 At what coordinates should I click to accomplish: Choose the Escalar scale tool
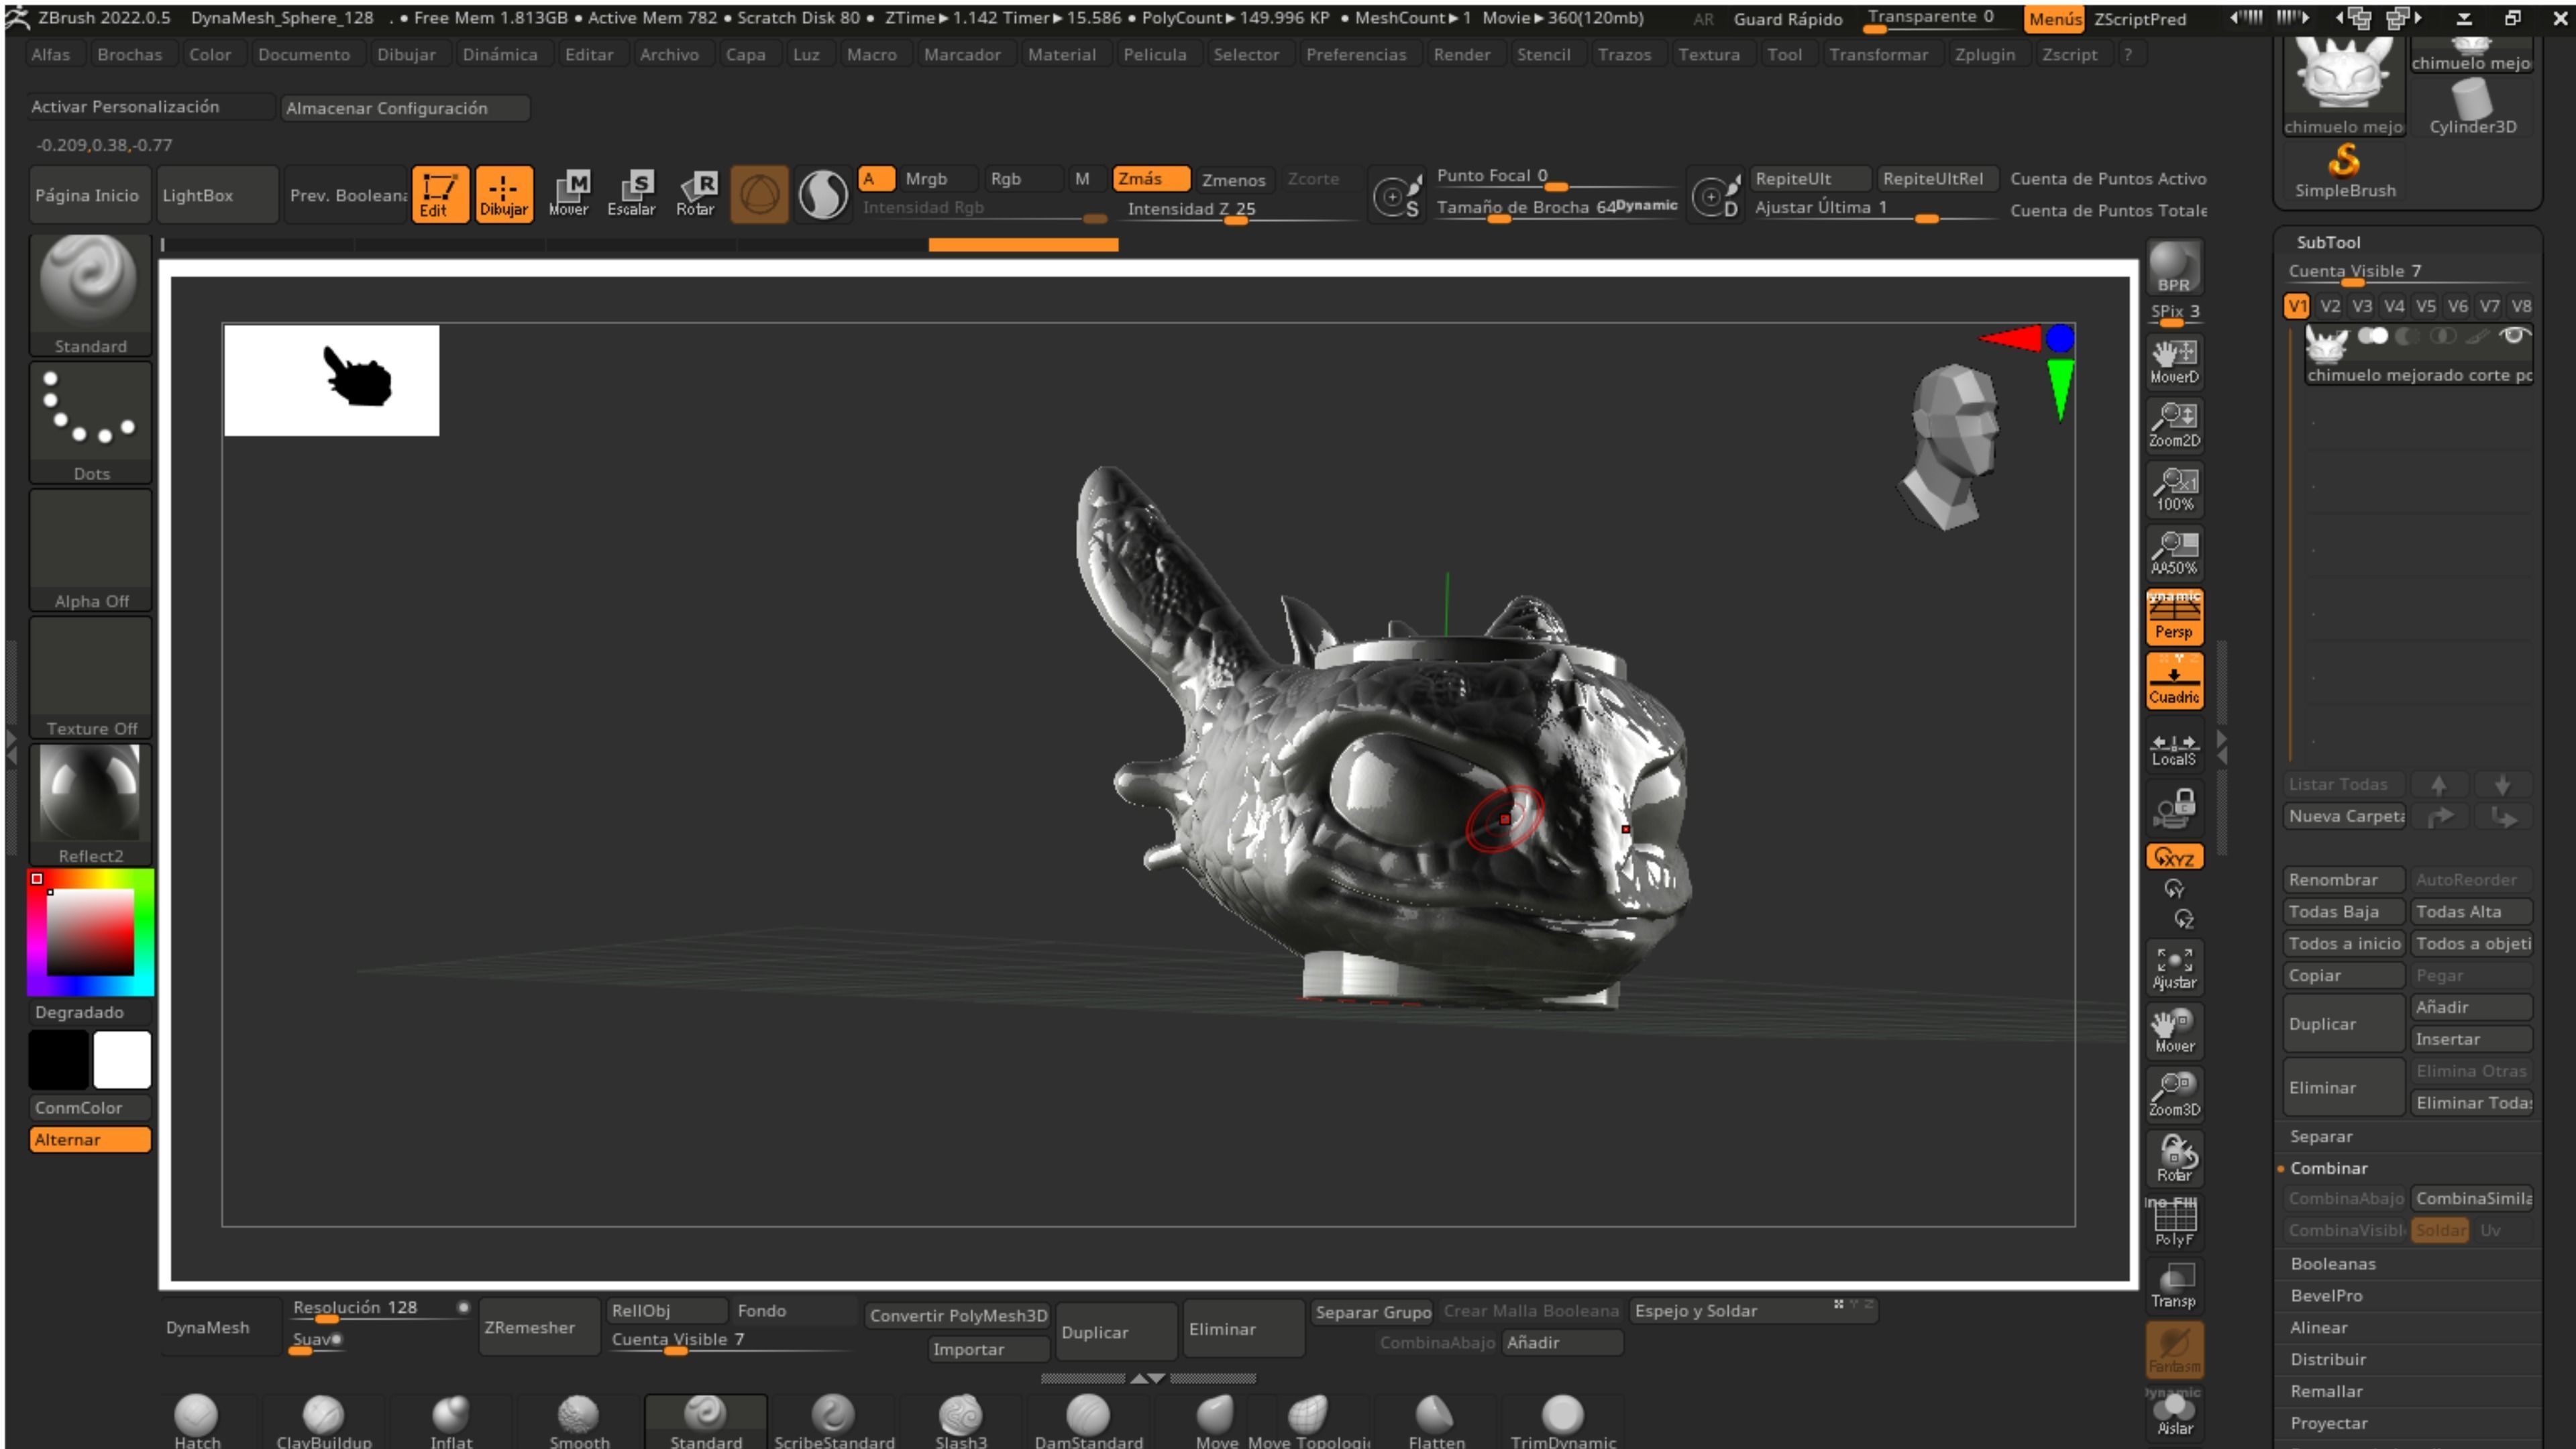tap(632, 194)
